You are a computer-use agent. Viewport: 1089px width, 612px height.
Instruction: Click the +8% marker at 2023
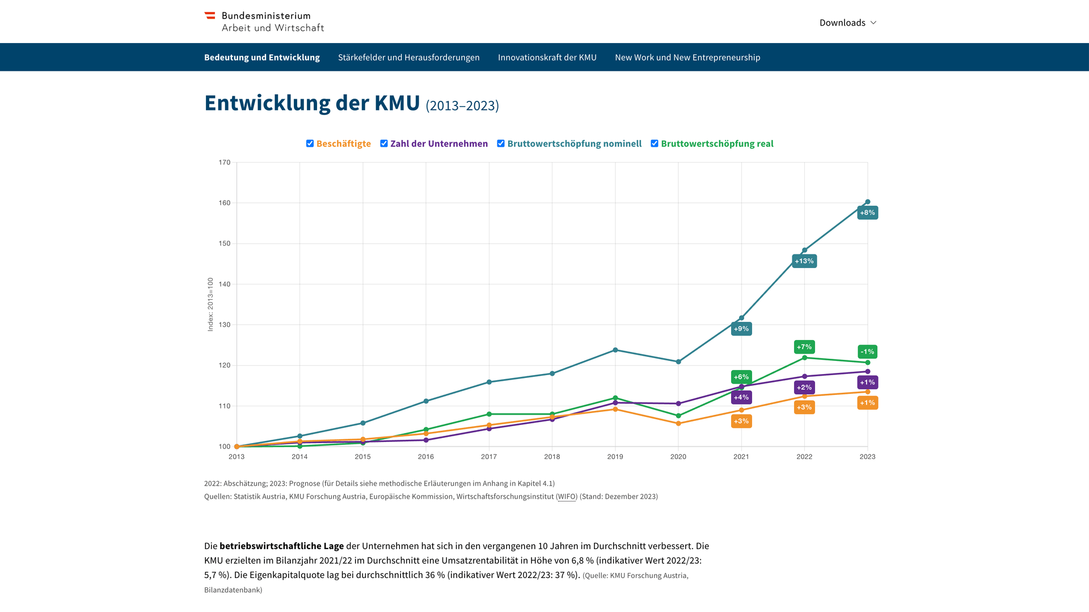[867, 212]
